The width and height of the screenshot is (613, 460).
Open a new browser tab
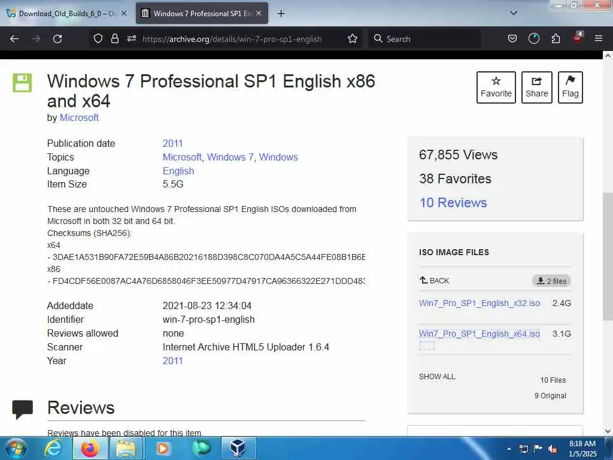[x=281, y=14]
